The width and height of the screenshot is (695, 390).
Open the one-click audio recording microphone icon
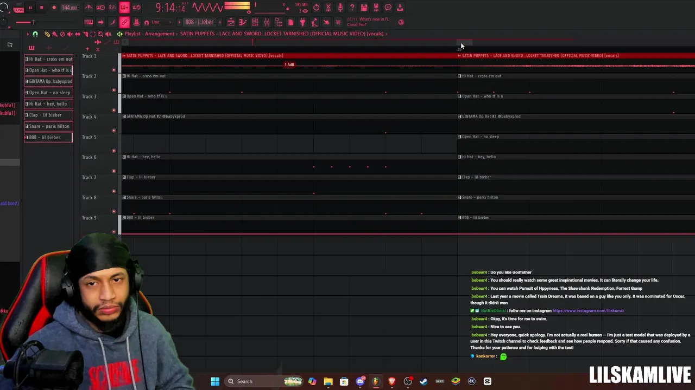340,8
